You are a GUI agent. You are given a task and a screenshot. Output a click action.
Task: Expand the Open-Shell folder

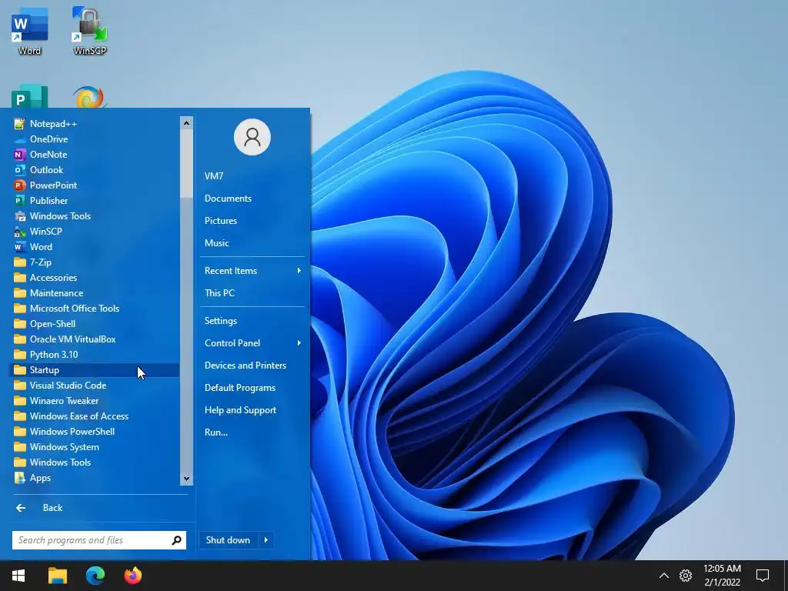[x=95, y=324]
